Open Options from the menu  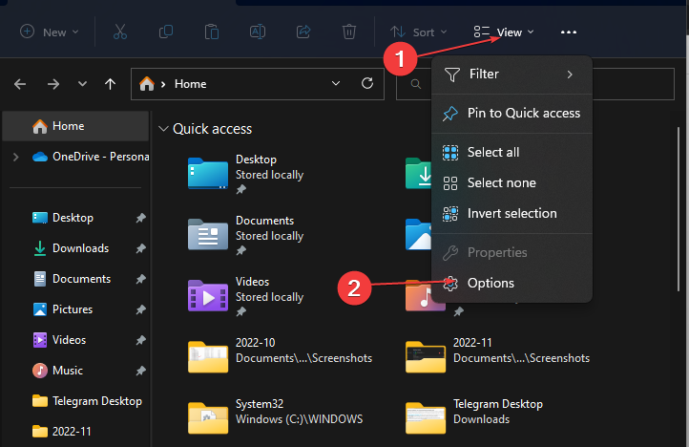(x=512, y=284)
